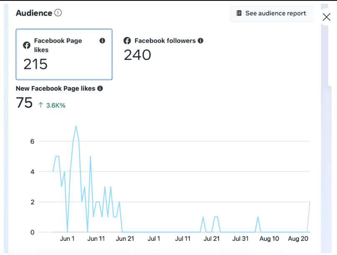Click the 75 new Page likes value
The height and width of the screenshot is (255, 337).
24,102
